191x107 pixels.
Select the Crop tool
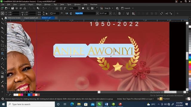(x=2, y=28)
